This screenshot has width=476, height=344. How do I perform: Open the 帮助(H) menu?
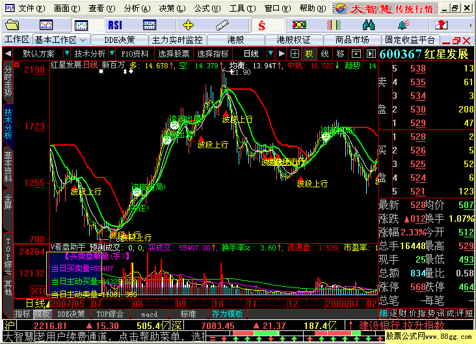(x=313, y=8)
